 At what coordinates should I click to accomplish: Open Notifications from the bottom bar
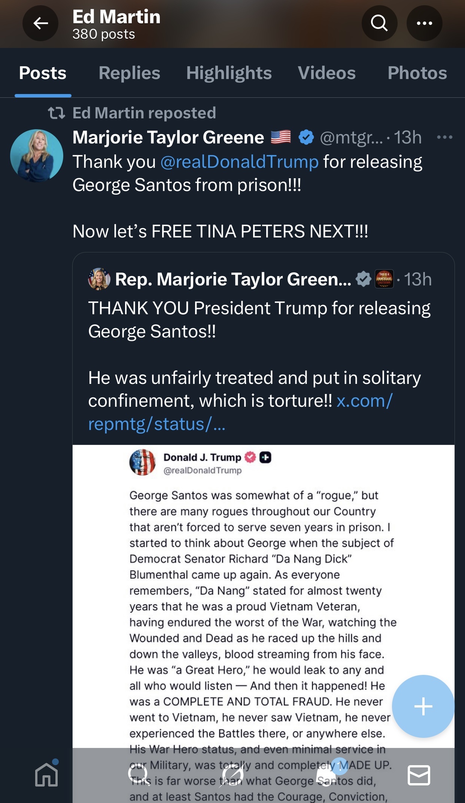coord(326,775)
